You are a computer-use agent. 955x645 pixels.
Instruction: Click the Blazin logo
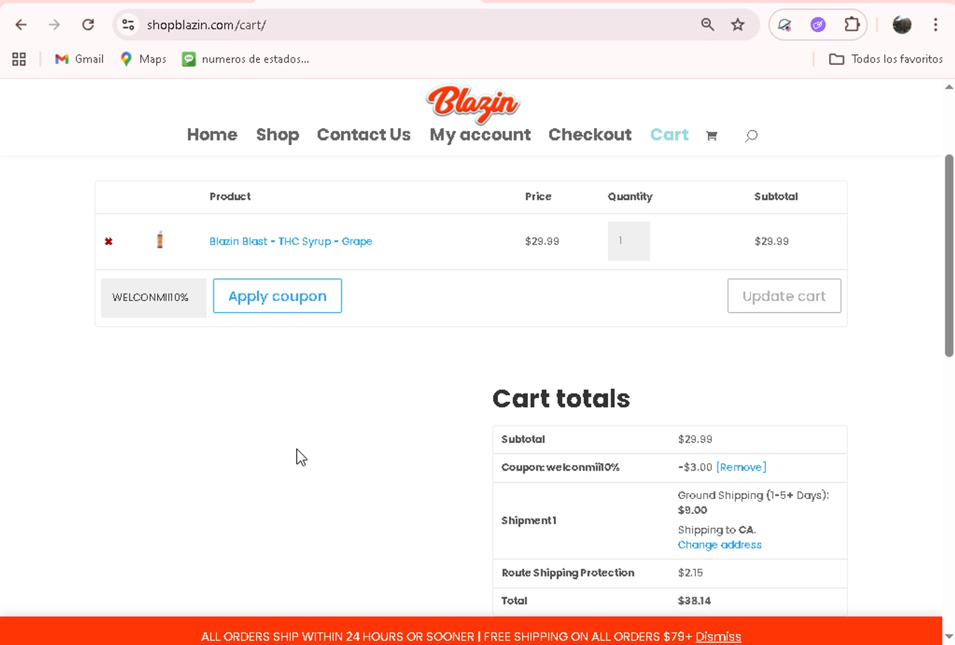472,103
